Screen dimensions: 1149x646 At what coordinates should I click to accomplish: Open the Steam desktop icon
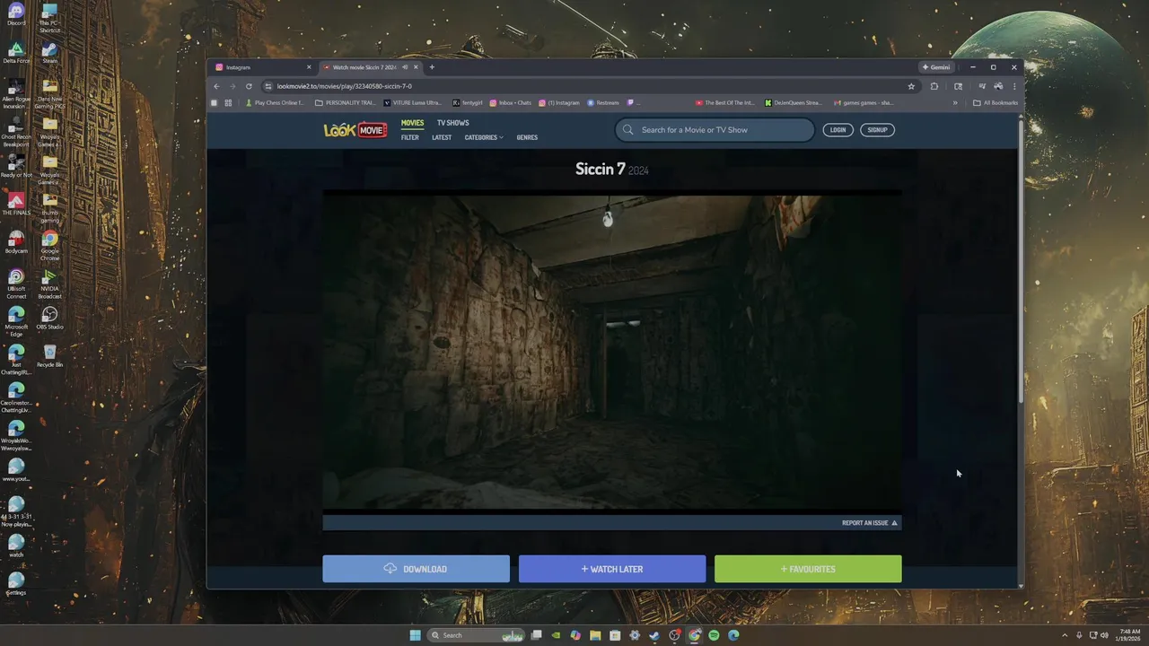(49, 52)
